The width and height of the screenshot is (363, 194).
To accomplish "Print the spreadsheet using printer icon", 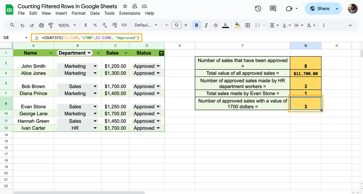I will tap(41, 25).
